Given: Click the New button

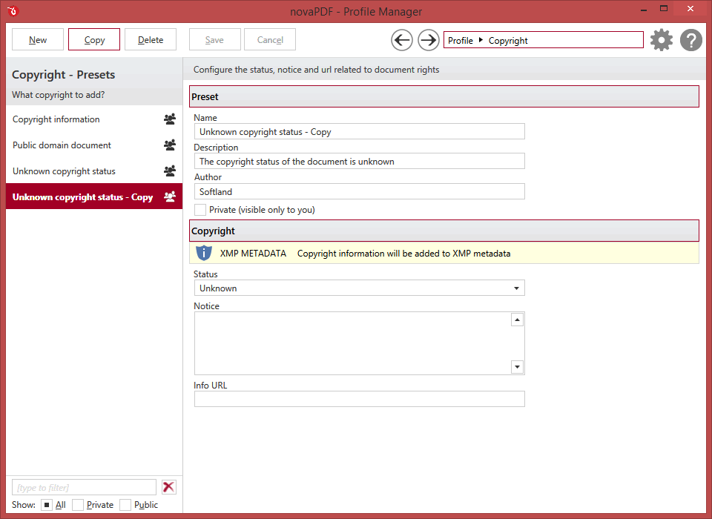Looking at the screenshot, I should 38,39.
